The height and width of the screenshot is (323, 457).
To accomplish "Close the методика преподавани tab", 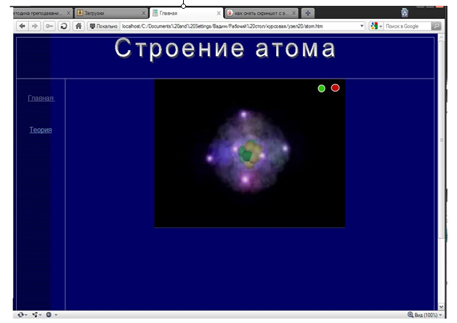I will (x=68, y=13).
